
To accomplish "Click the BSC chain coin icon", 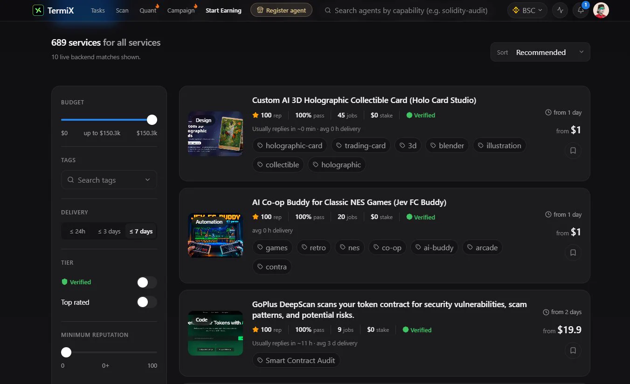I will pyautogui.click(x=516, y=10).
